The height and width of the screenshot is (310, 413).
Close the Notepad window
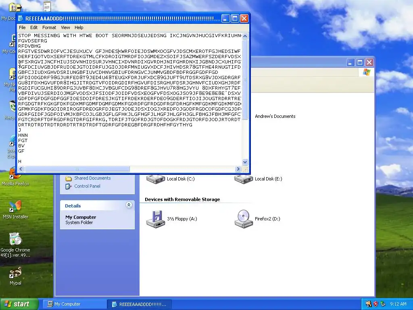(244, 19)
